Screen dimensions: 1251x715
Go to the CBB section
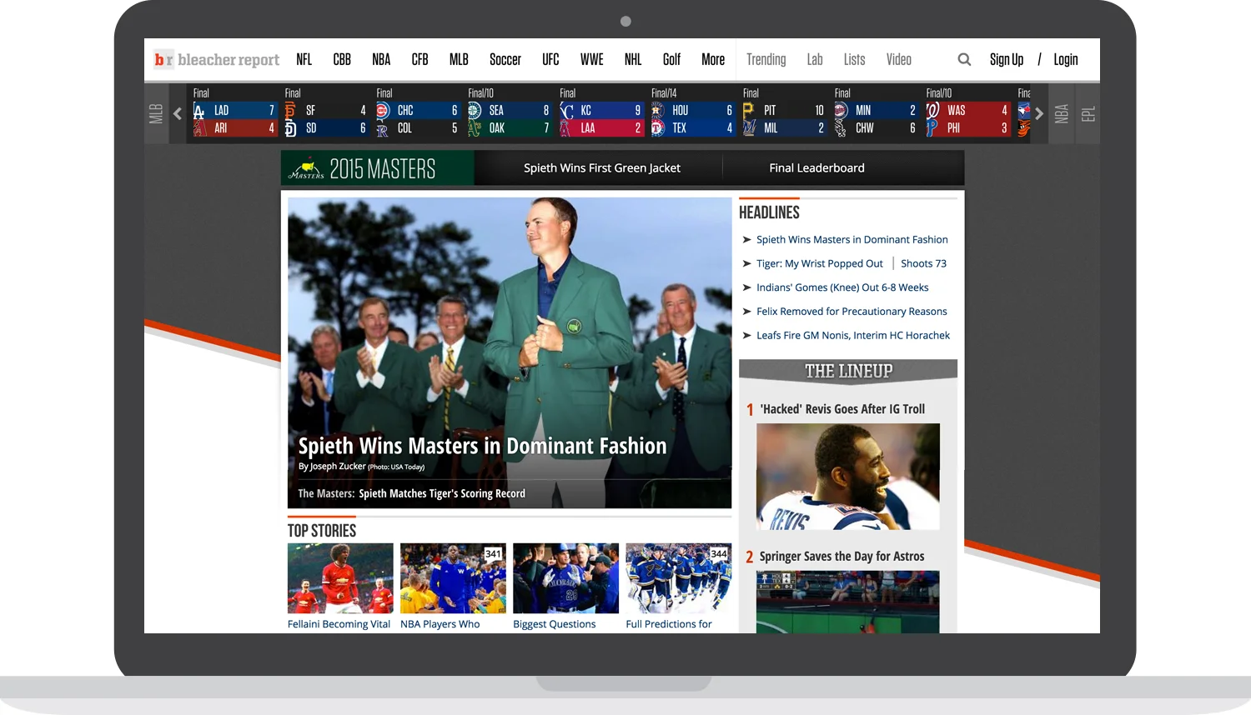342,59
